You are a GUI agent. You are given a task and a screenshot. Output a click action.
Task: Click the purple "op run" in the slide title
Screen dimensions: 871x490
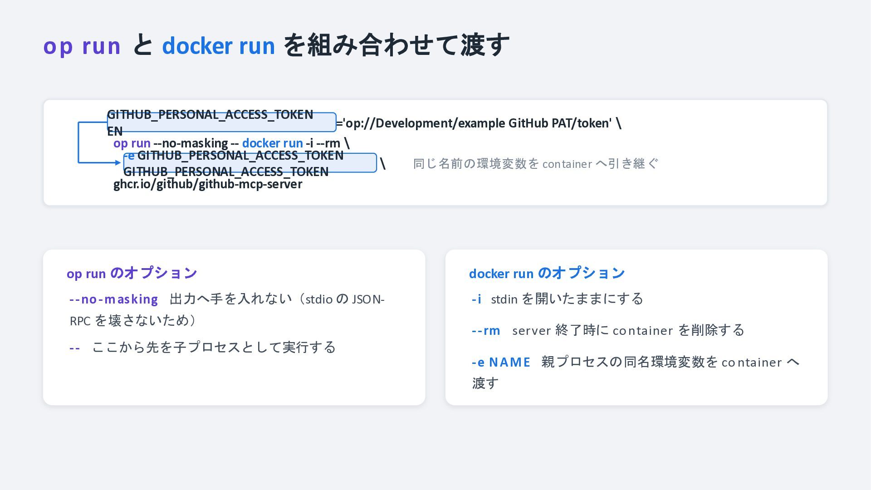[x=82, y=46]
